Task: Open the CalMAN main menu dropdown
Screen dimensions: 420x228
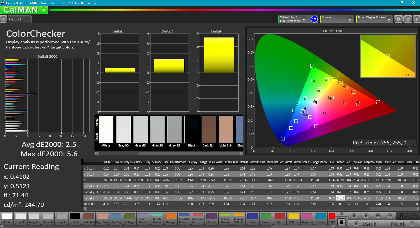Action: [x=44, y=10]
